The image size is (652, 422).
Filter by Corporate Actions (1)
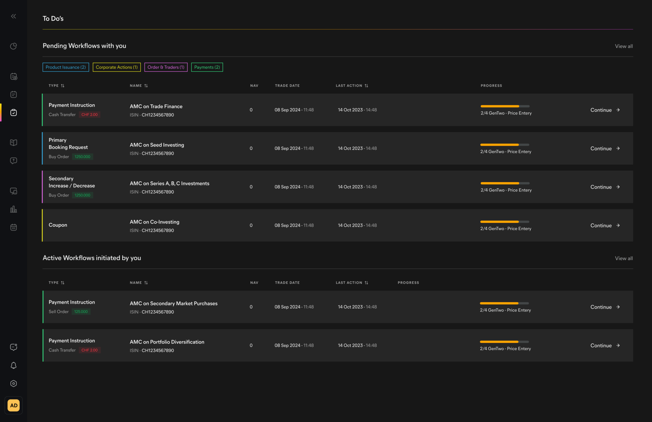coord(117,67)
